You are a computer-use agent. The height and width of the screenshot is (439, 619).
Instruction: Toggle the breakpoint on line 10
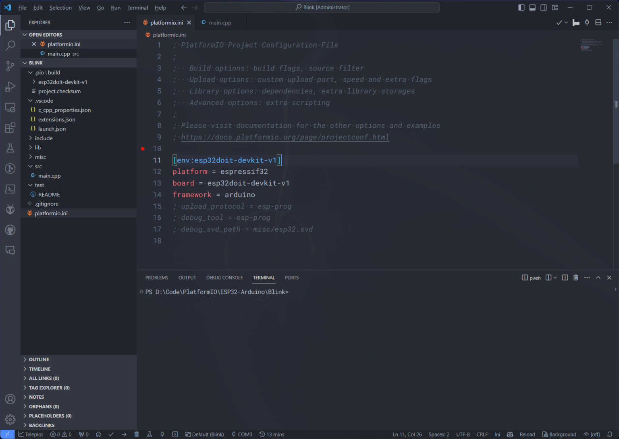coord(143,149)
